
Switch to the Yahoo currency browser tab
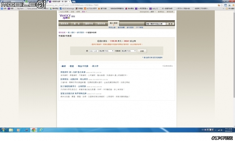pyautogui.click(x=59, y=1)
